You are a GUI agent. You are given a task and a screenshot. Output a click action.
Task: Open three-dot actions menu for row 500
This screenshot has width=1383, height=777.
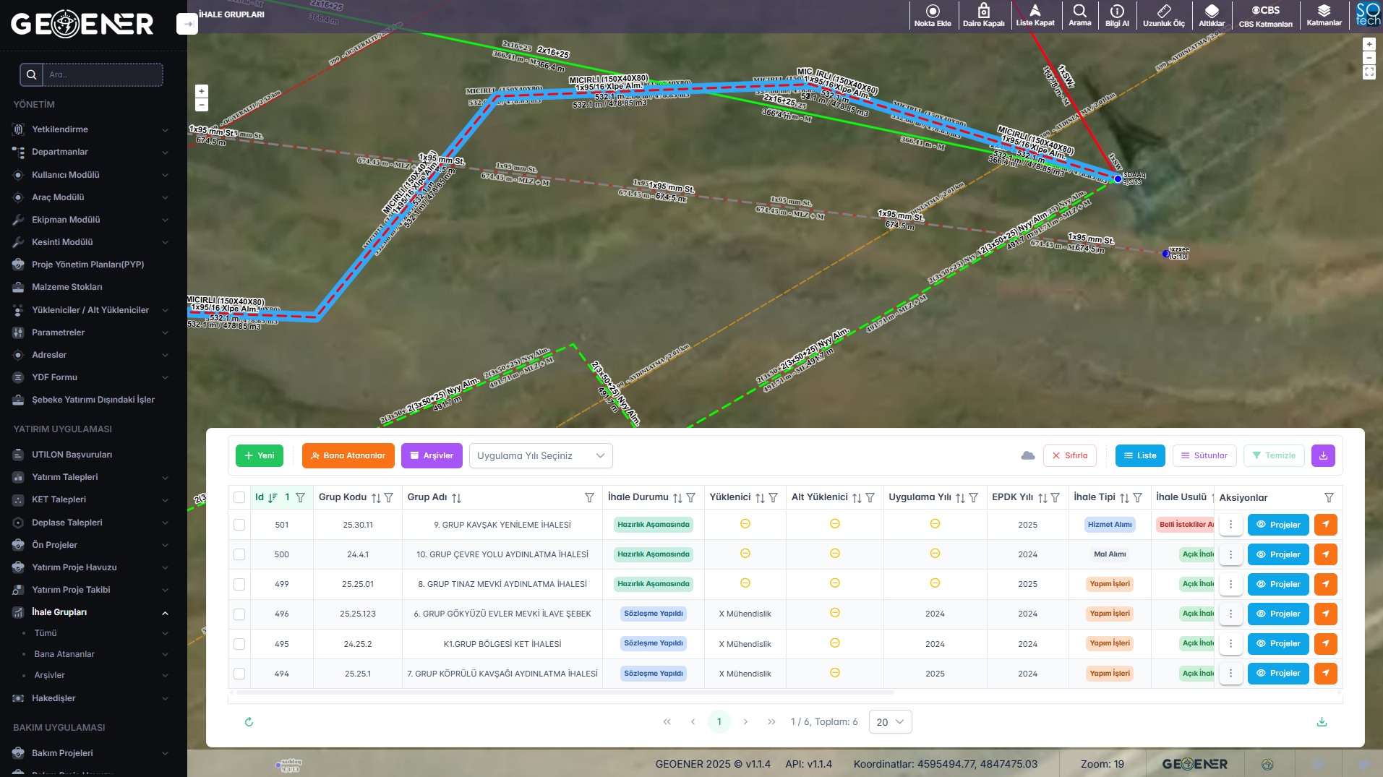(x=1230, y=554)
